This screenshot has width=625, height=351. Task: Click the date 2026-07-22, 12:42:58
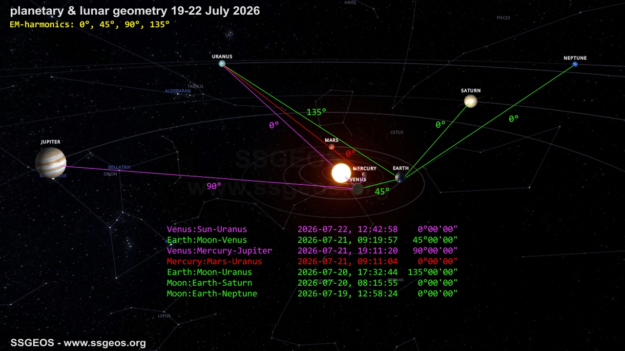[348, 229]
